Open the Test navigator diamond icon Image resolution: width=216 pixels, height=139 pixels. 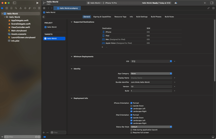(25, 8)
